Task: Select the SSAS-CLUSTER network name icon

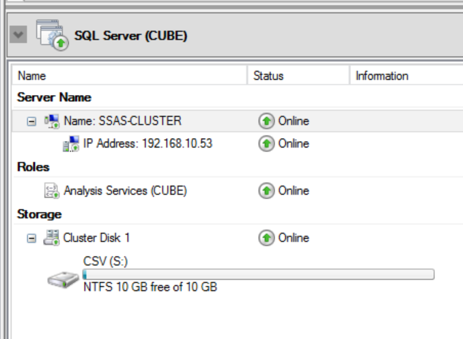Action: click(52, 121)
